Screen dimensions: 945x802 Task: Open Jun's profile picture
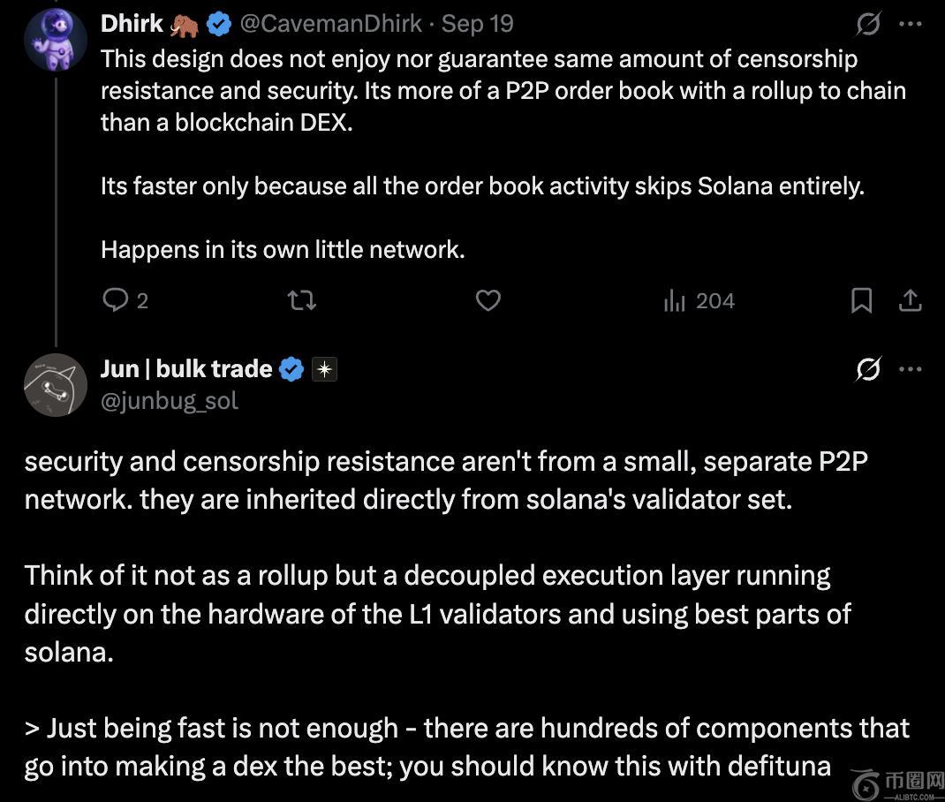[55, 385]
